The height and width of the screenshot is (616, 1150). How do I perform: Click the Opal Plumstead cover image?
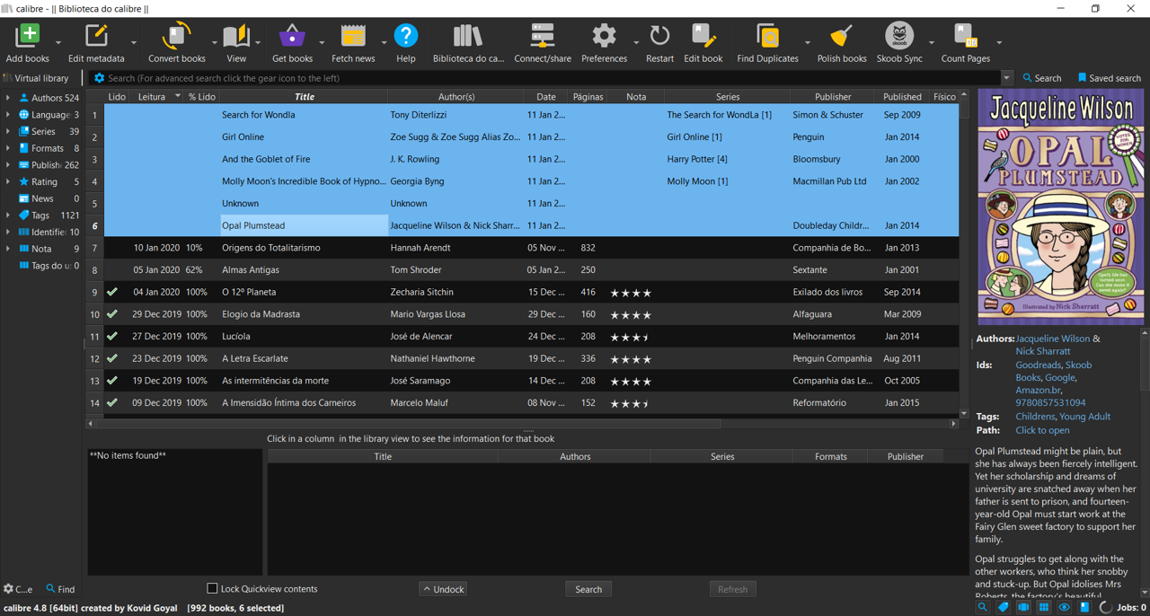click(x=1060, y=206)
